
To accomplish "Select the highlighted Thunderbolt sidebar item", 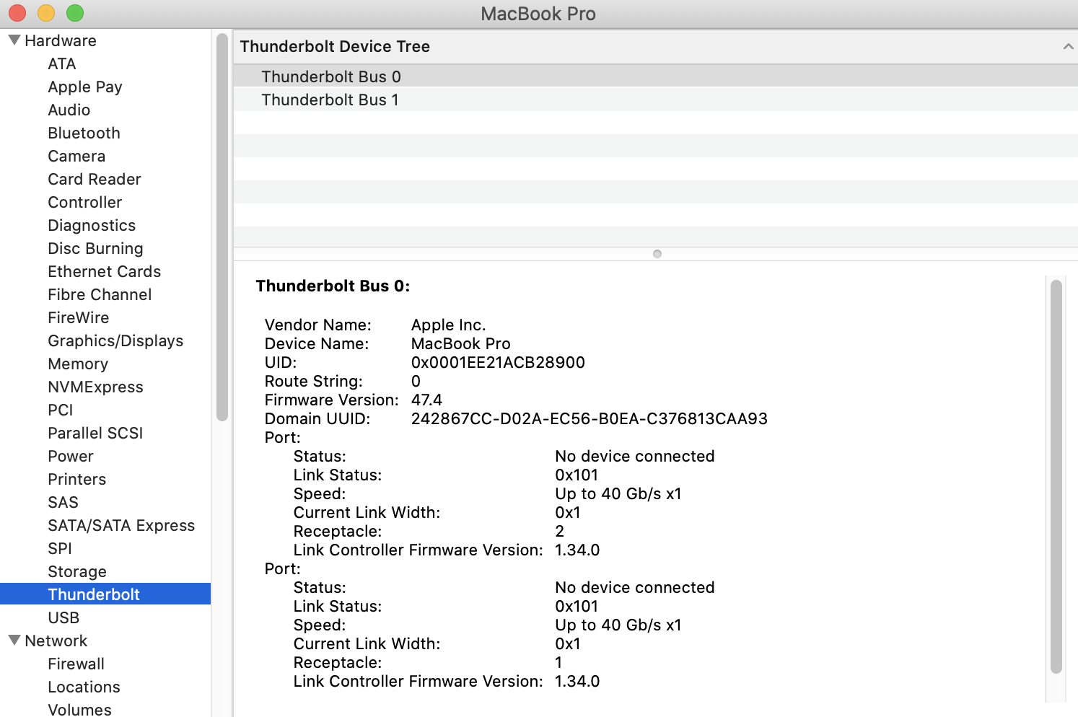I will 105,594.
